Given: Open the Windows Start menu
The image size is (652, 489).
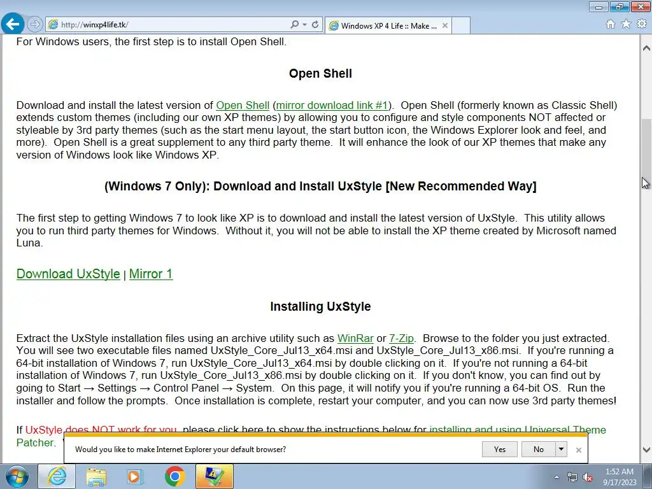Looking at the screenshot, I should [17, 476].
